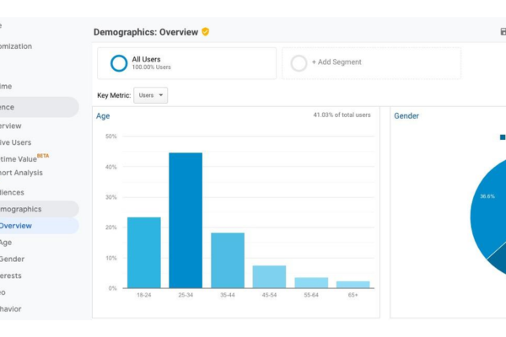Click the 25-34 age bar

pos(186,220)
